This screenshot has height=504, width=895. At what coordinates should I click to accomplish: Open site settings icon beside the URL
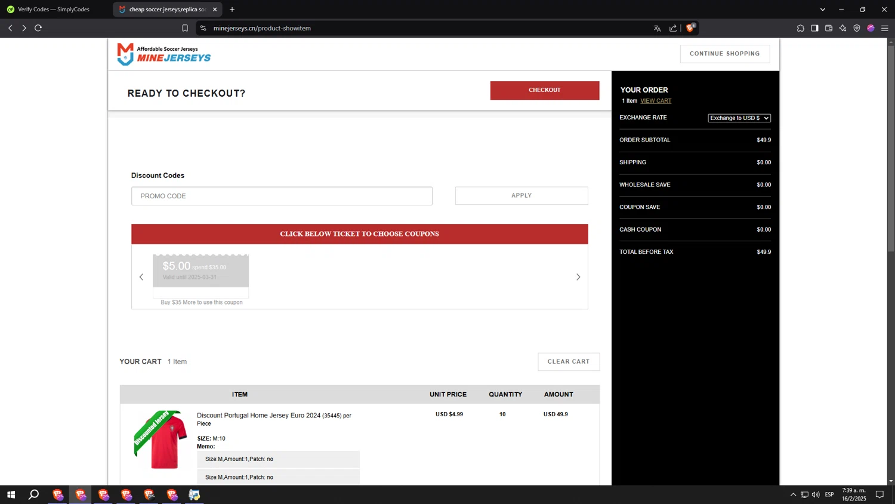click(203, 28)
